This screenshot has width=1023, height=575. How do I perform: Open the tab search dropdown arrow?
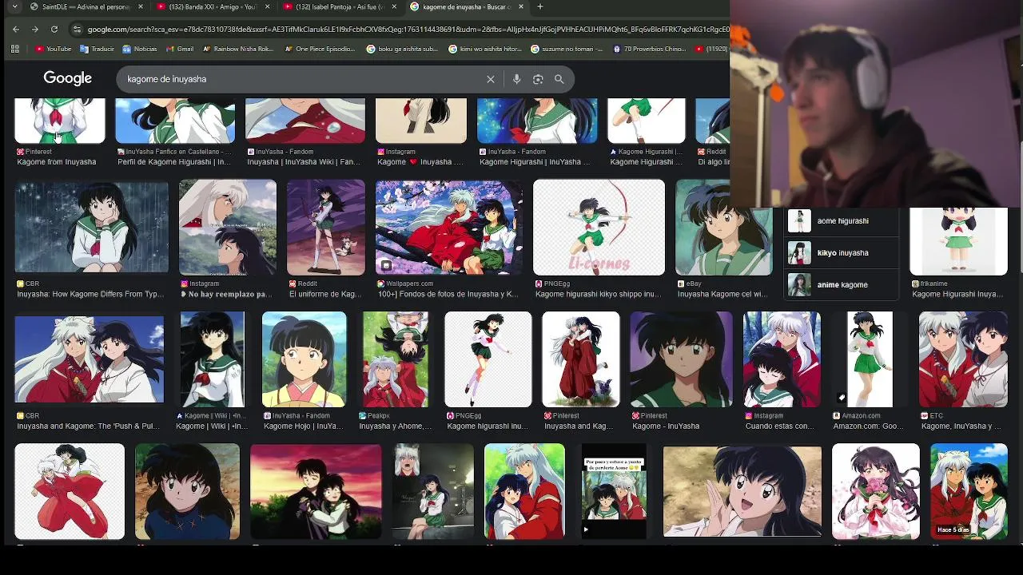point(14,6)
